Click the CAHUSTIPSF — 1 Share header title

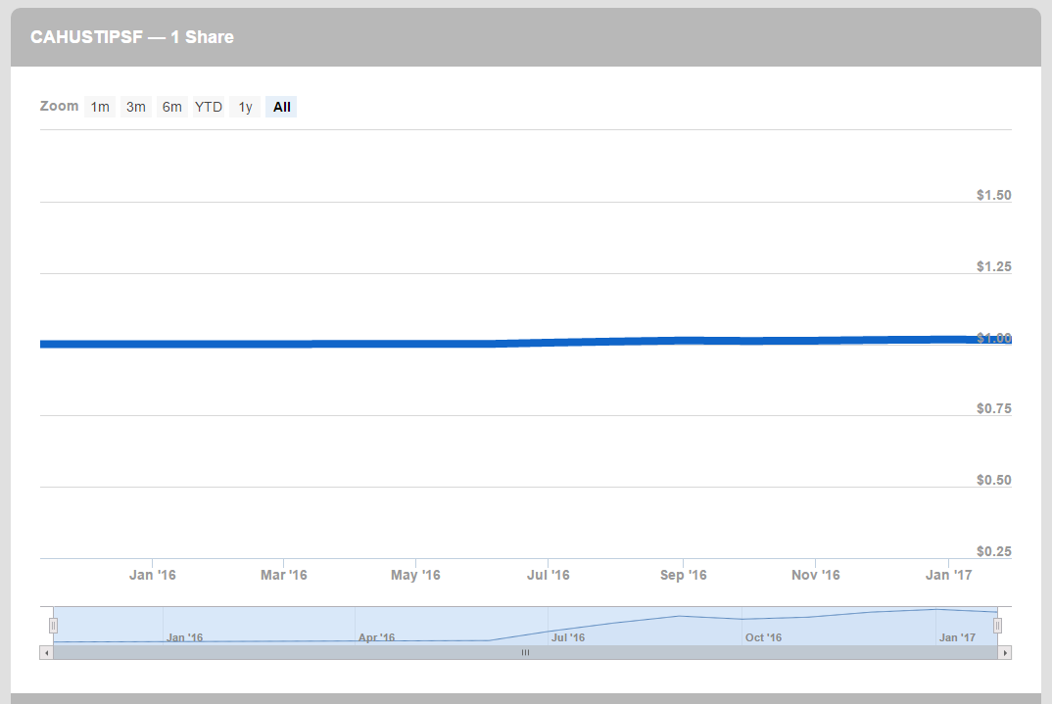(x=132, y=37)
